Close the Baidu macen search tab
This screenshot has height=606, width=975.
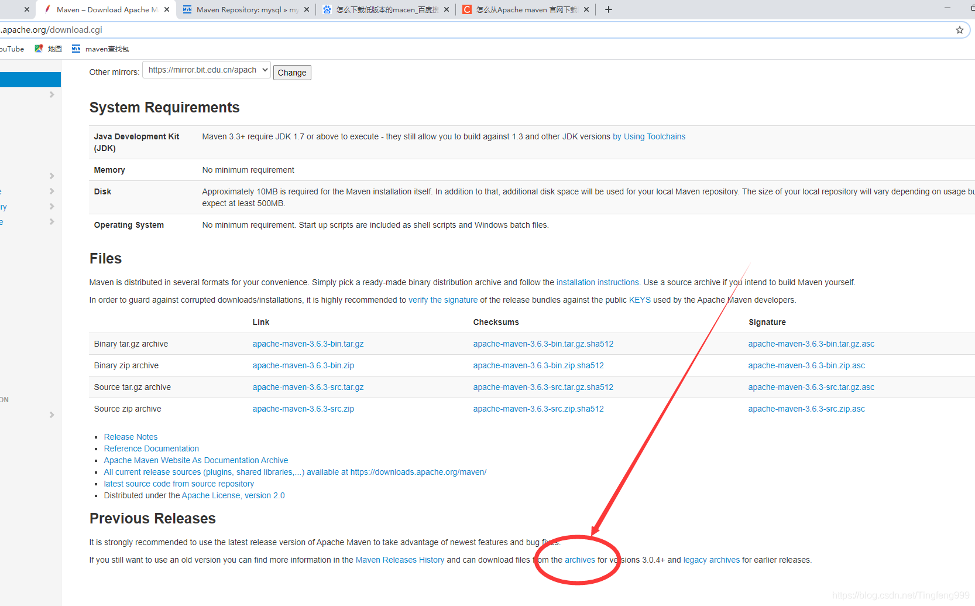click(x=447, y=9)
